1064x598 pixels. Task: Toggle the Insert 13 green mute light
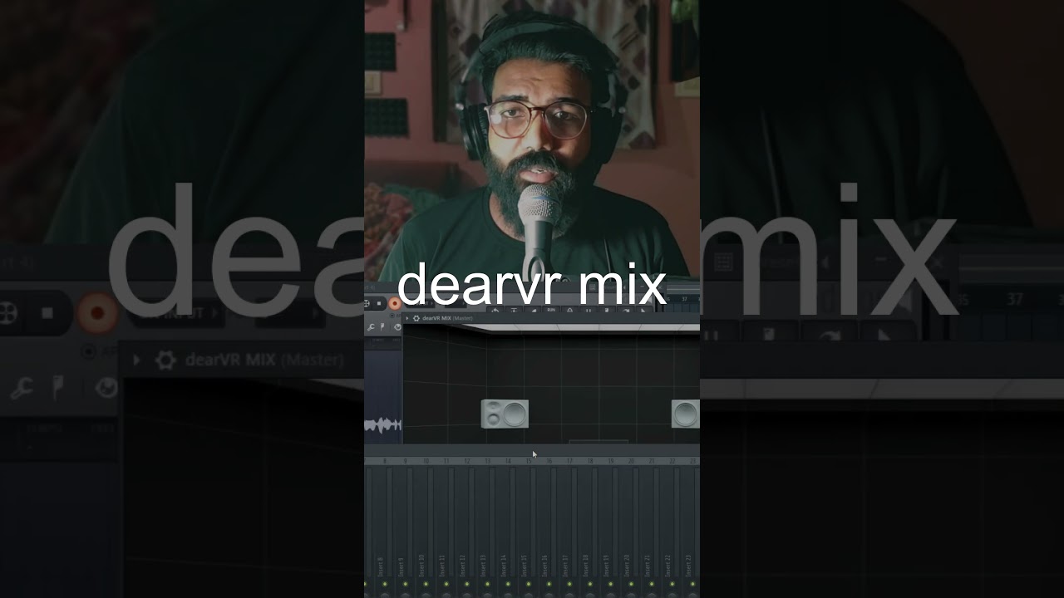[x=486, y=585]
